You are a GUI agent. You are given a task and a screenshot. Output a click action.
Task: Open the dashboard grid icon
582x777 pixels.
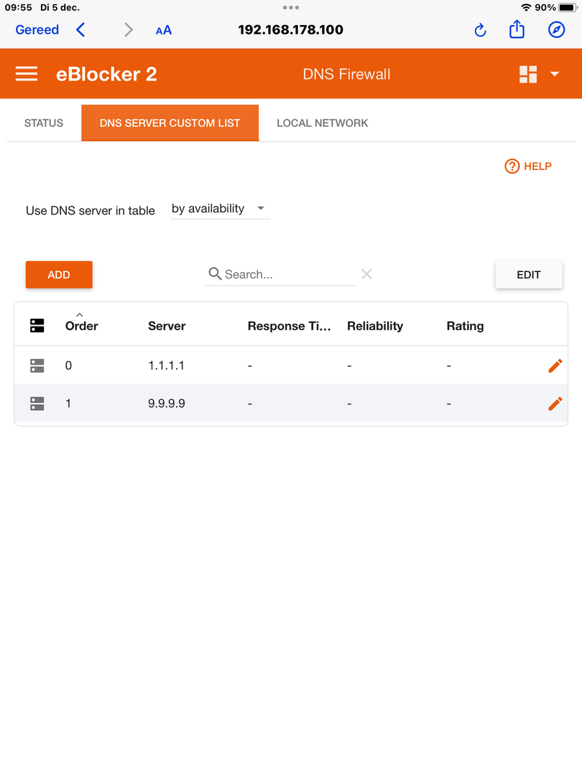point(528,74)
